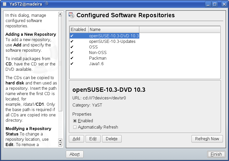This screenshot has width=229, height=161.
Task: Select the openSUSE-10.3-Updates repository
Action: [112, 41]
